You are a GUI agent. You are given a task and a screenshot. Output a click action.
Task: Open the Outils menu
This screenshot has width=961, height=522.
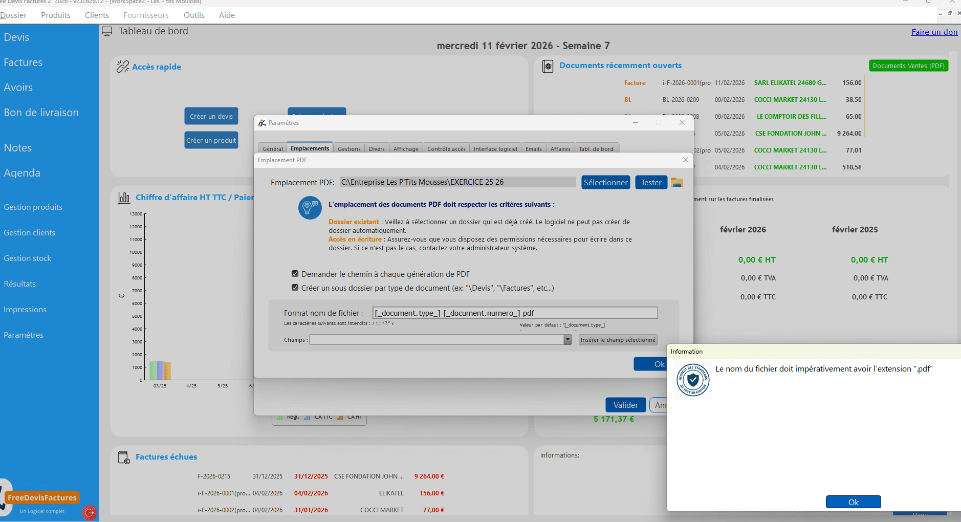(194, 15)
